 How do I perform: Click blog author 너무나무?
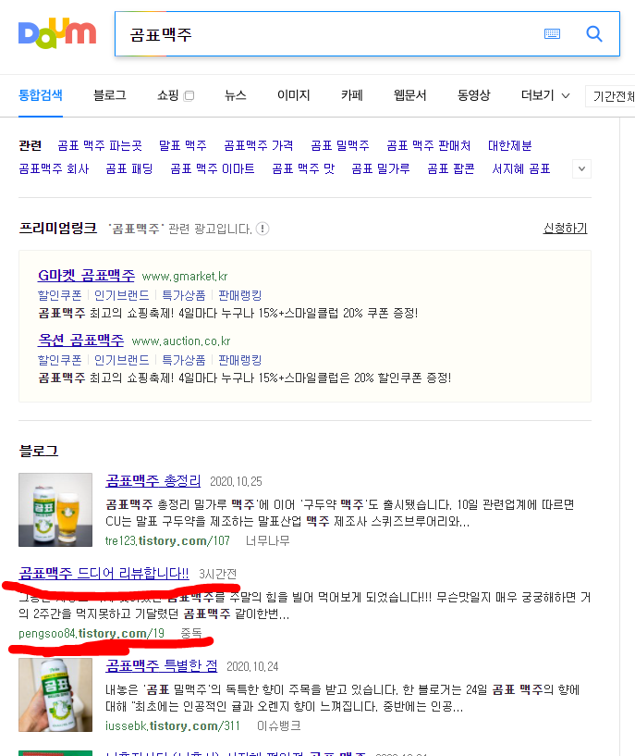tap(268, 541)
